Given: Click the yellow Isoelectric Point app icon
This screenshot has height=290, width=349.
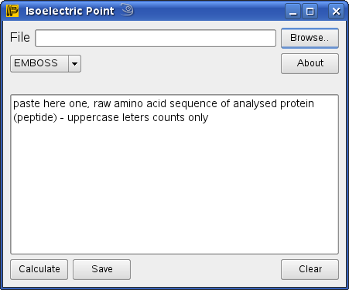Looking at the screenshot, I should pos(12,11).
